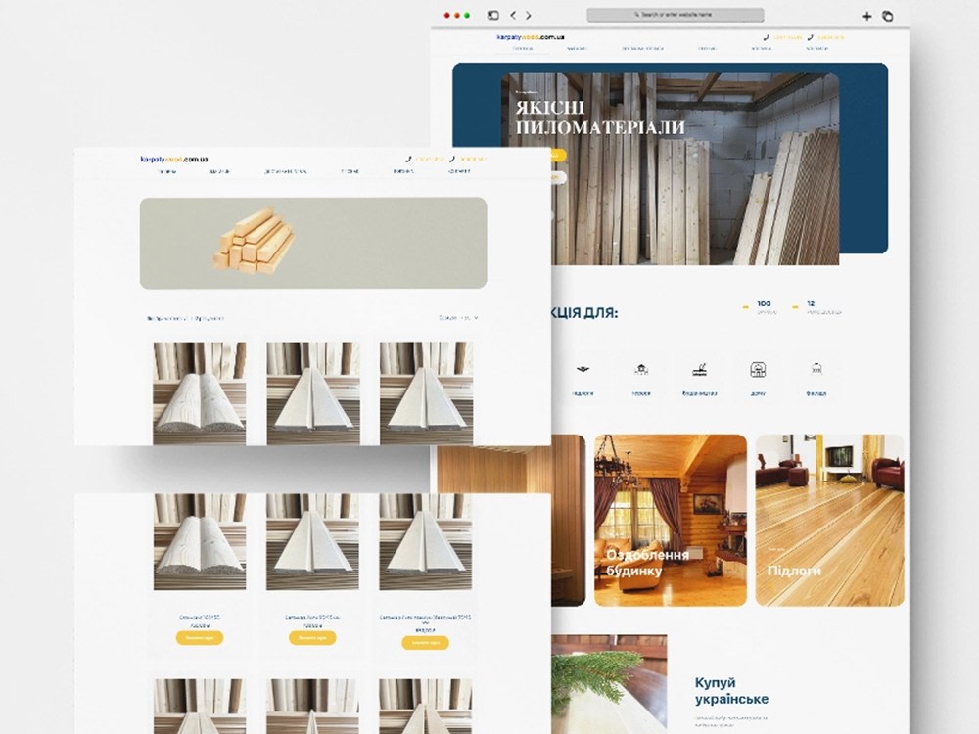
Task: Open the right product image in the lower panel
Action: pyautogui.click(x=425, y=542)
